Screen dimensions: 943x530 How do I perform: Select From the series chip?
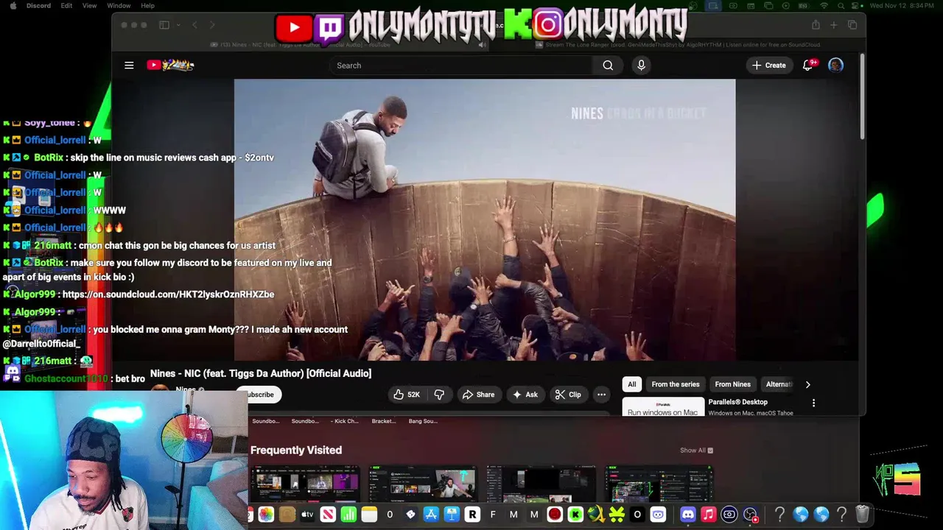676,384
